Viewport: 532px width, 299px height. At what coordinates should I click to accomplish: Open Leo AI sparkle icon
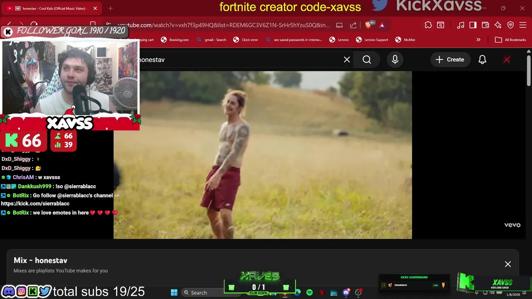point(498,25)
